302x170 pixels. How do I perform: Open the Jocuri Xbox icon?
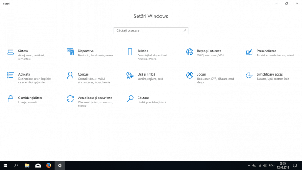pyautogui.click(x=189, y=75)
